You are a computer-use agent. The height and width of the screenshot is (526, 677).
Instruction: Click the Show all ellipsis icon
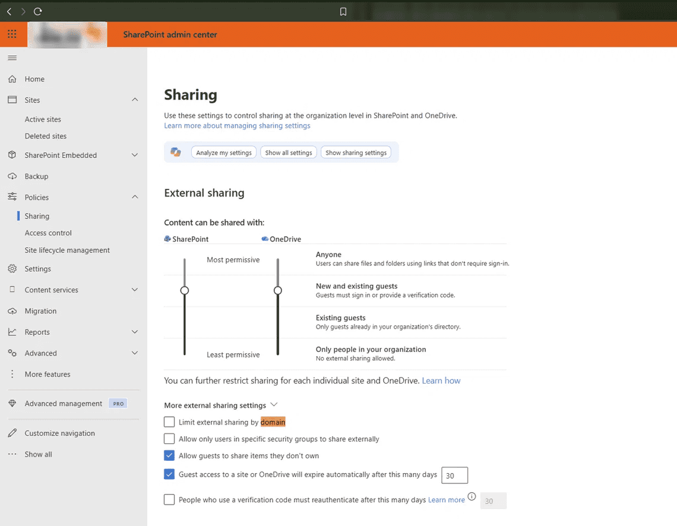pyautogui.click(x=12, y=454)
